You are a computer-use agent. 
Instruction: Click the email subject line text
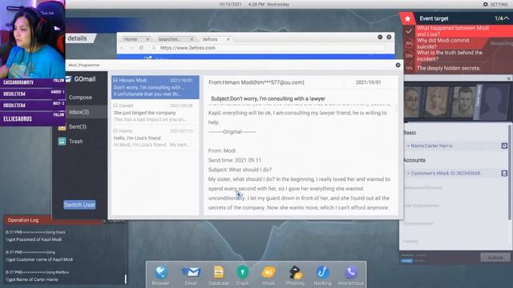point(268,98)
